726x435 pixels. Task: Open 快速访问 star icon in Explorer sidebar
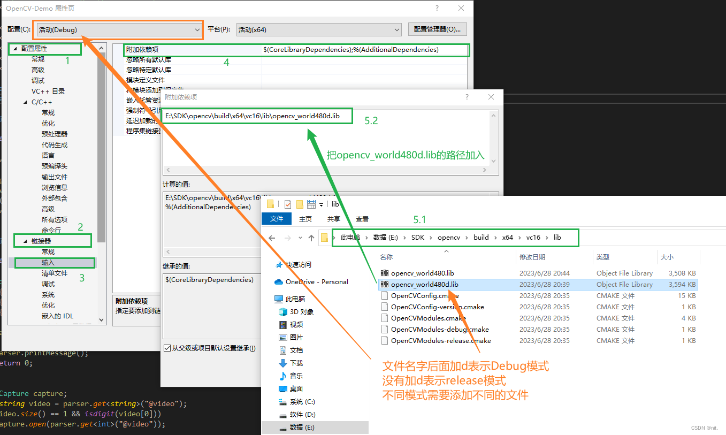pyautogui.click(x=279, y=265)
